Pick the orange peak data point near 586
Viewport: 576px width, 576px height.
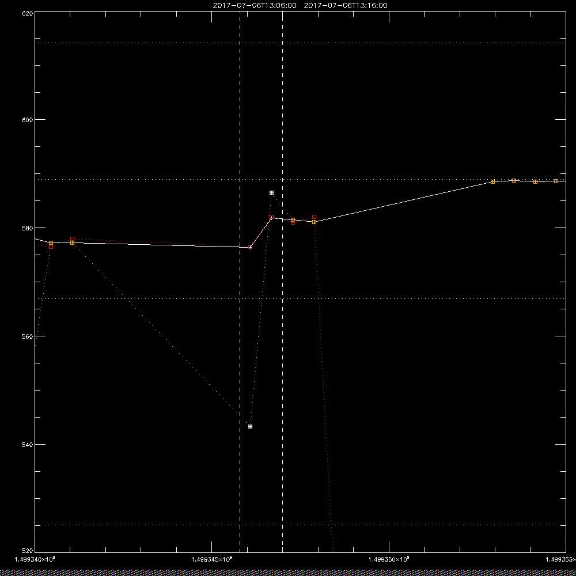point(271,193)
